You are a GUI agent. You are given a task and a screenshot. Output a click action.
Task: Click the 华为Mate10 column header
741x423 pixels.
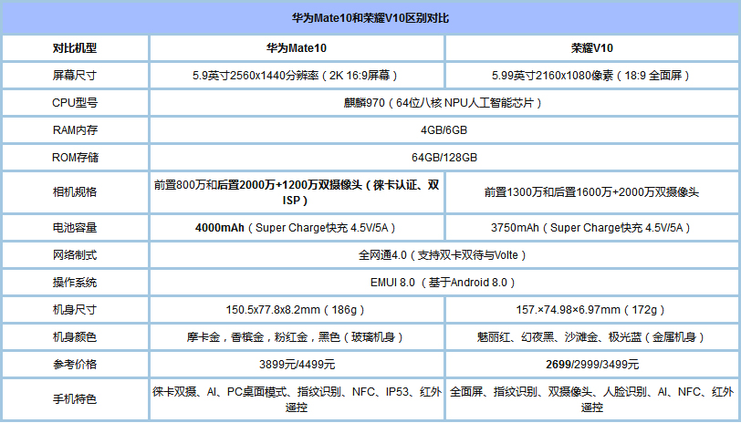(x=297, y=48)
